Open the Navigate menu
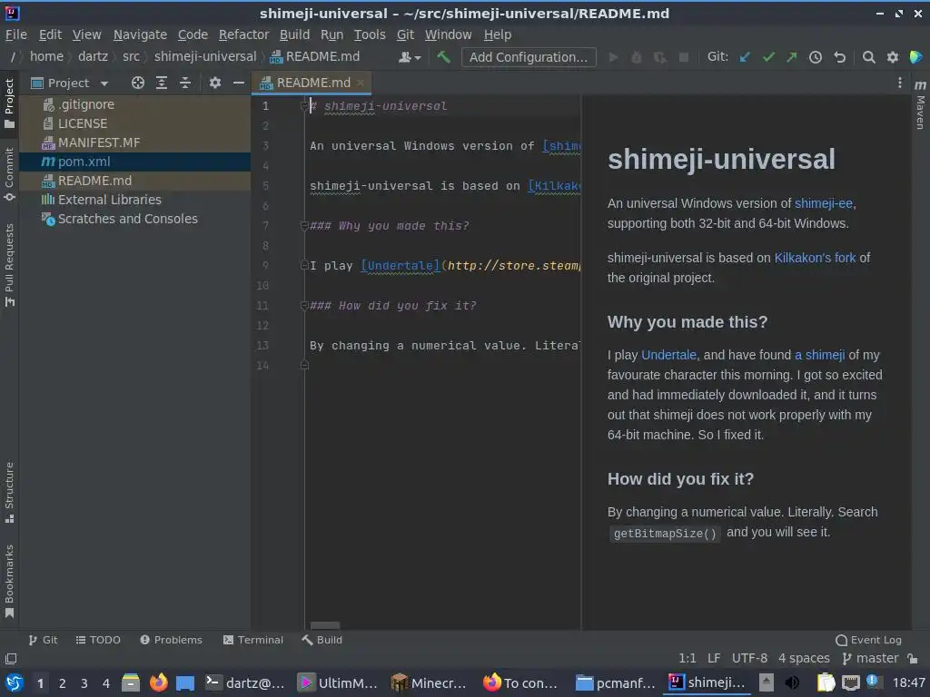 point(140,35)
